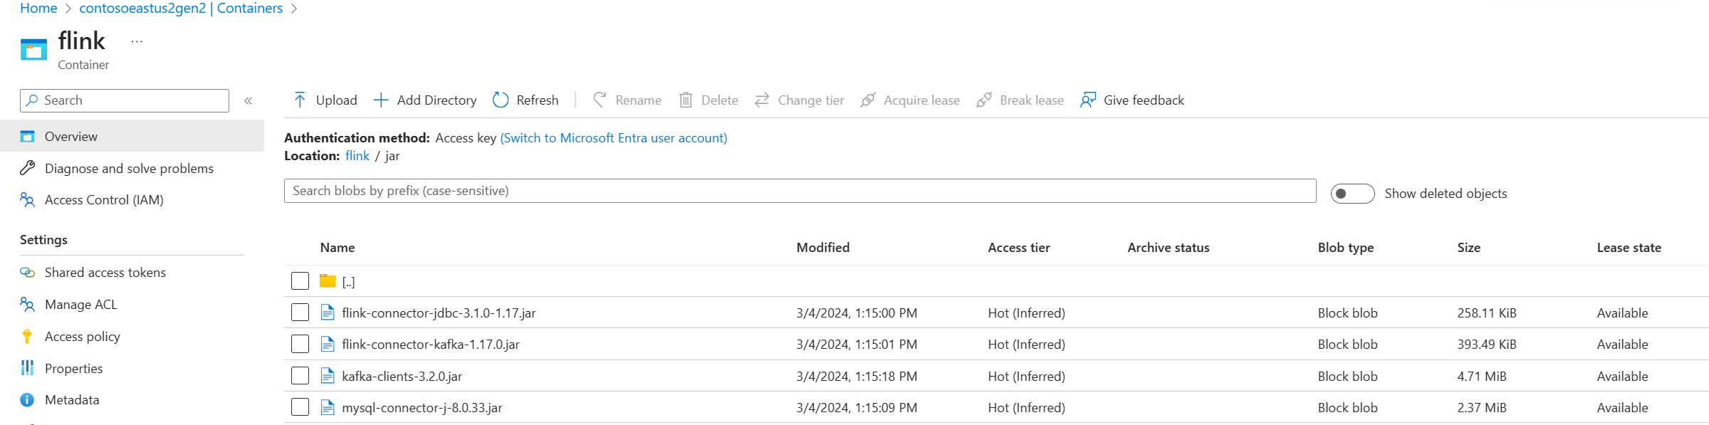Screen dimensions: 1709x425
Task: Open Diagnose and solve problems
Action: coord(129,169)
